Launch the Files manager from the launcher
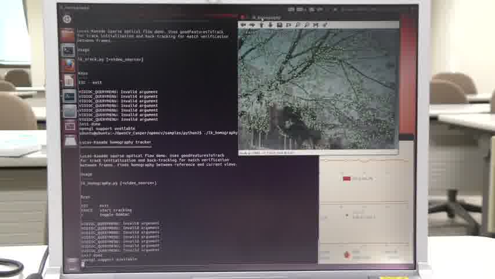The image size is (495, 279). tap(69, 35)
